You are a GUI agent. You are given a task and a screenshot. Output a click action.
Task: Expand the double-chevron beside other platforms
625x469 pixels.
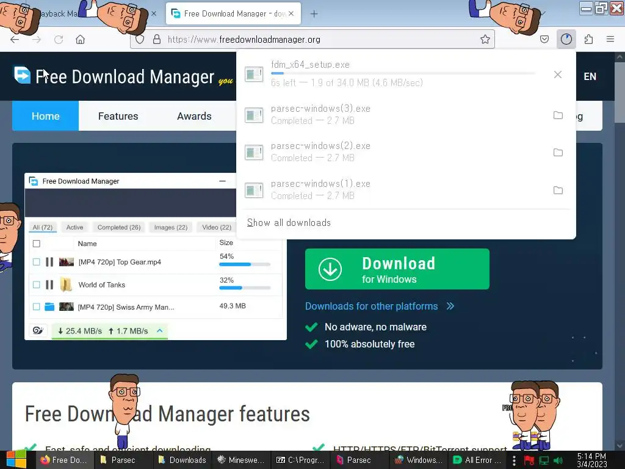tap(450, 307)
